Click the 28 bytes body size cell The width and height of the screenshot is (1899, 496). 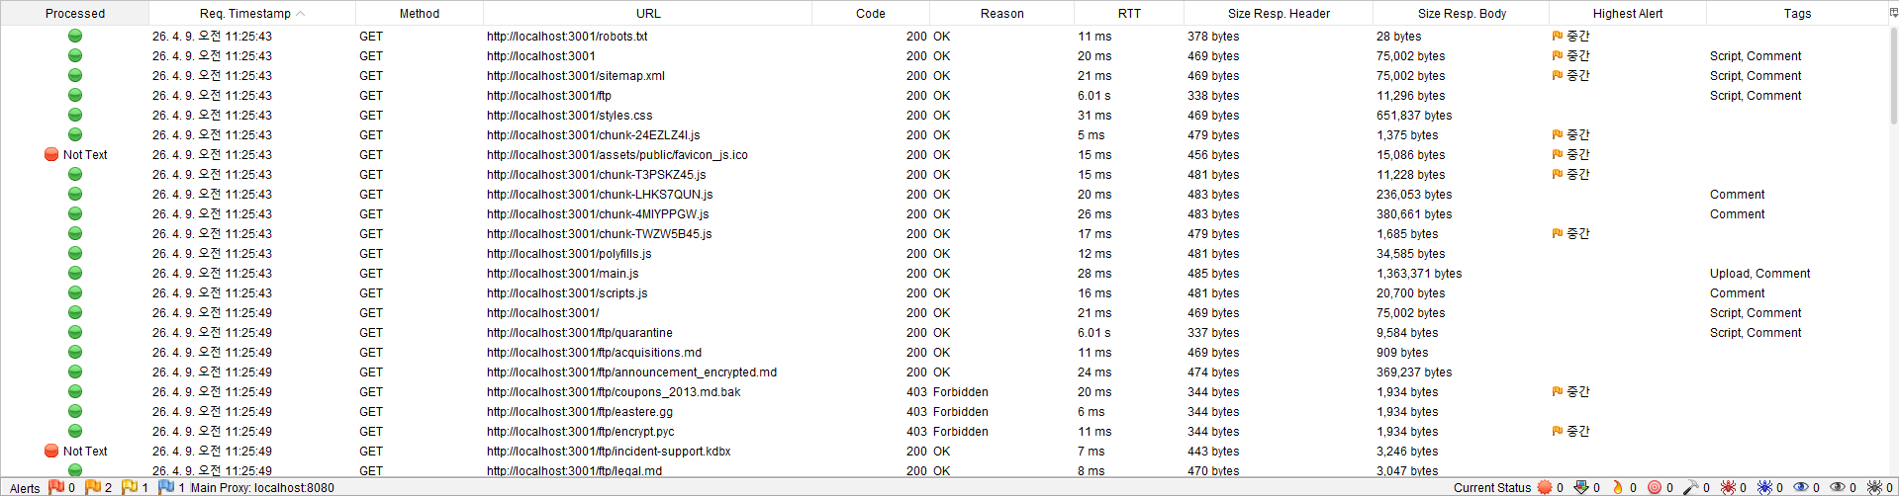(x=1399, y=36)
